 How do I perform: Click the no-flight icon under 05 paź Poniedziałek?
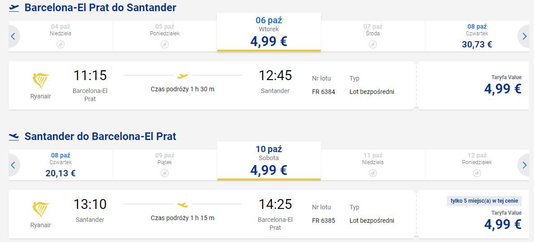(165, 44)
